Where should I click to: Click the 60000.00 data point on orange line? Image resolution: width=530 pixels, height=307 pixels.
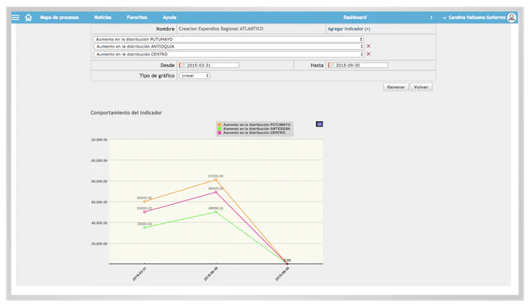[x=145, y=202]
